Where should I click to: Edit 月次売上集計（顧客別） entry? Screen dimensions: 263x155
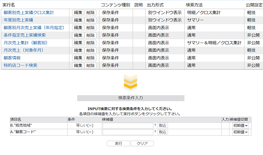click(x=78, y=43)
